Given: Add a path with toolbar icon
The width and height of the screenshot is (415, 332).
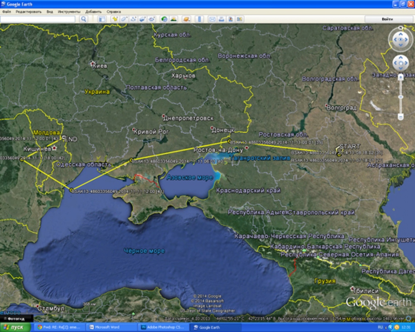Looking at the screenshot, I should 133,19.
